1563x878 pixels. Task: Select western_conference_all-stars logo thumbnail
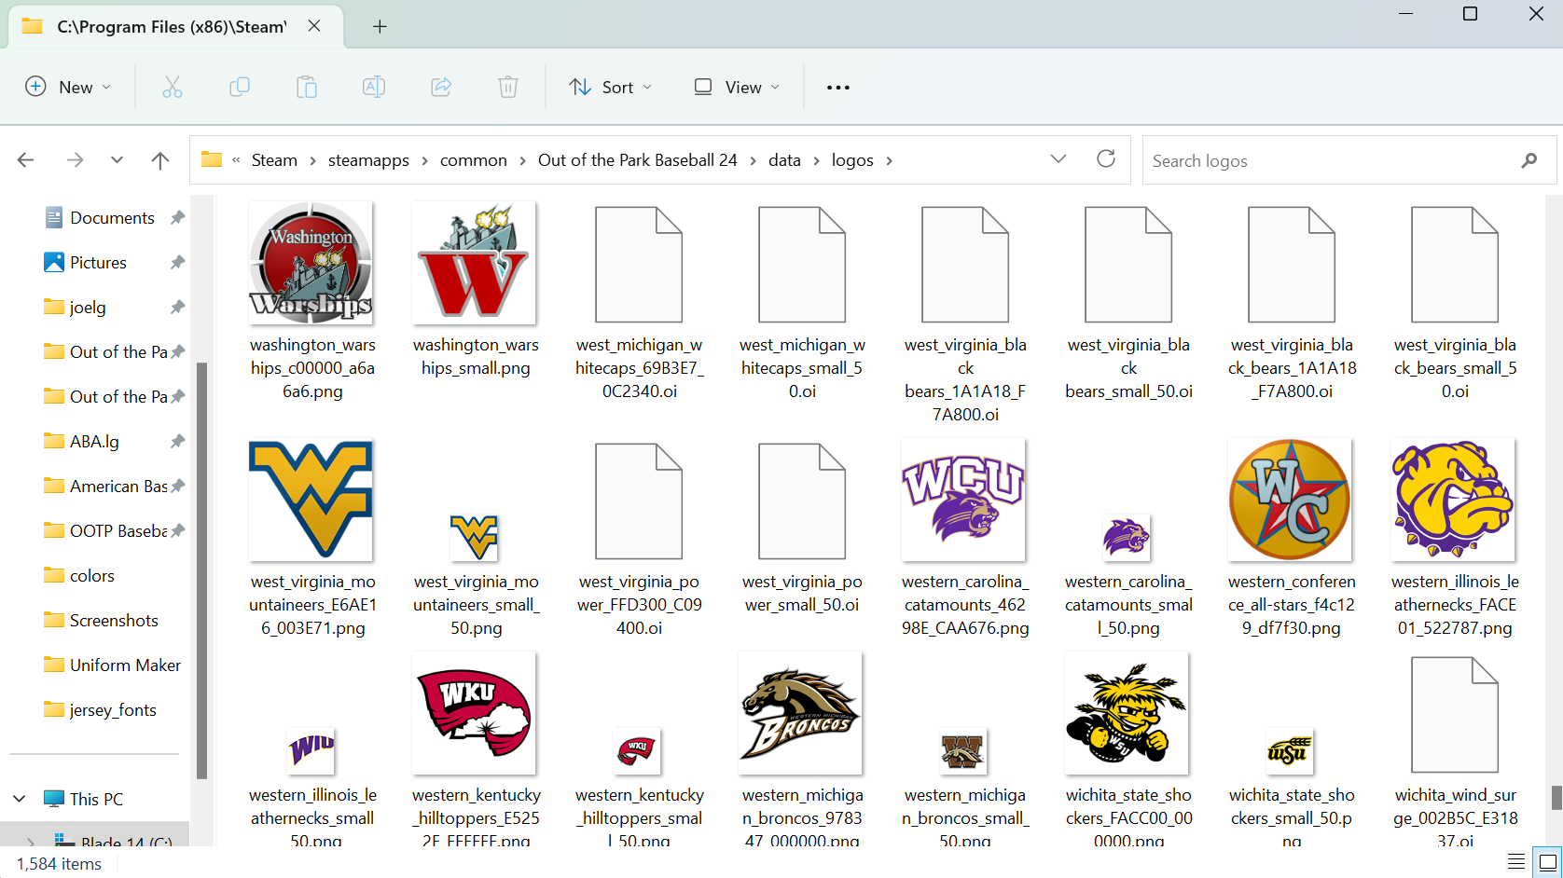pyautogui.click(x=1291, y=500)
